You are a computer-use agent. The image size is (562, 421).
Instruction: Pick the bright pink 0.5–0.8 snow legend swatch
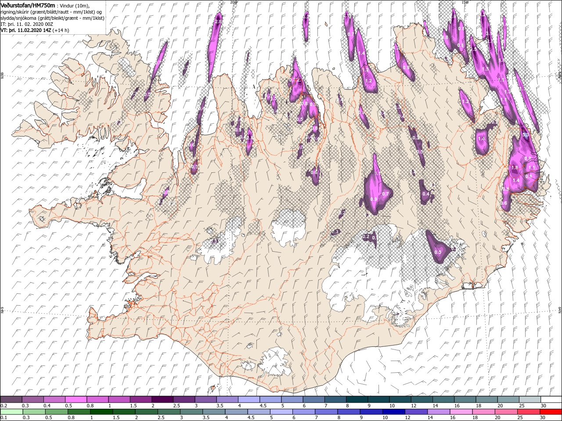76,400
